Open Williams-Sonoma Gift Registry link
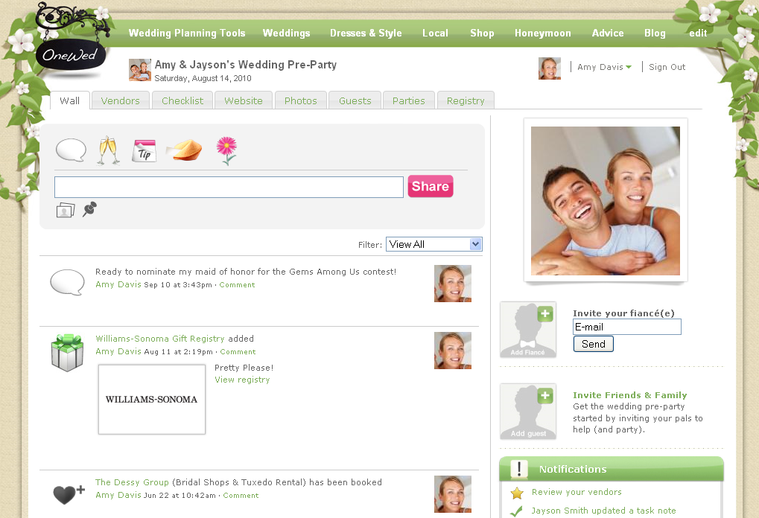Screen dimensions: 759x518 [x=159, y=339]
